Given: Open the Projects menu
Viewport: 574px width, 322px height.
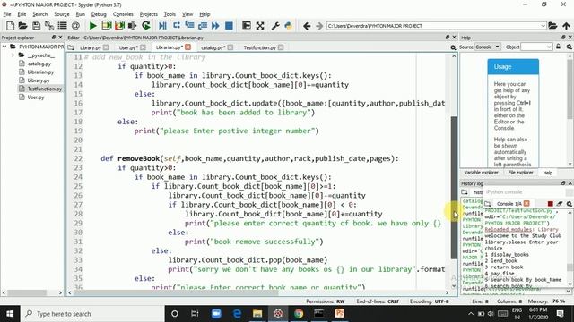Looking at the screenshot, I should (149, 14).
